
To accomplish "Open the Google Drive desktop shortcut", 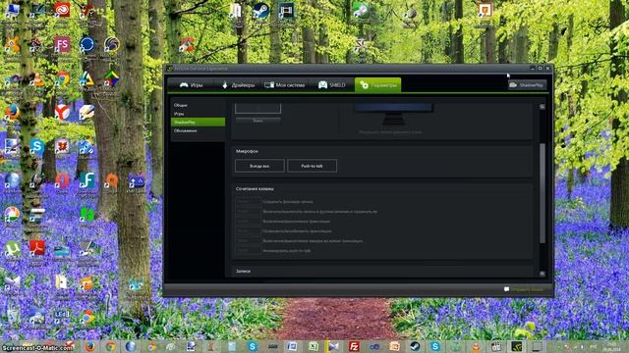I will click(x=86, y=78).
